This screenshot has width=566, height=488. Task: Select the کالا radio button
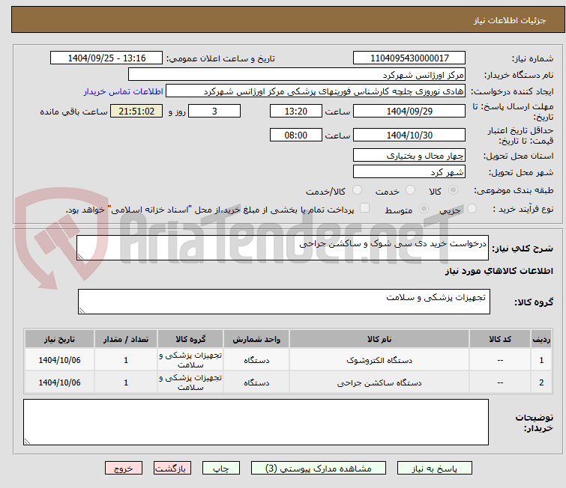(x=453, y=190)
